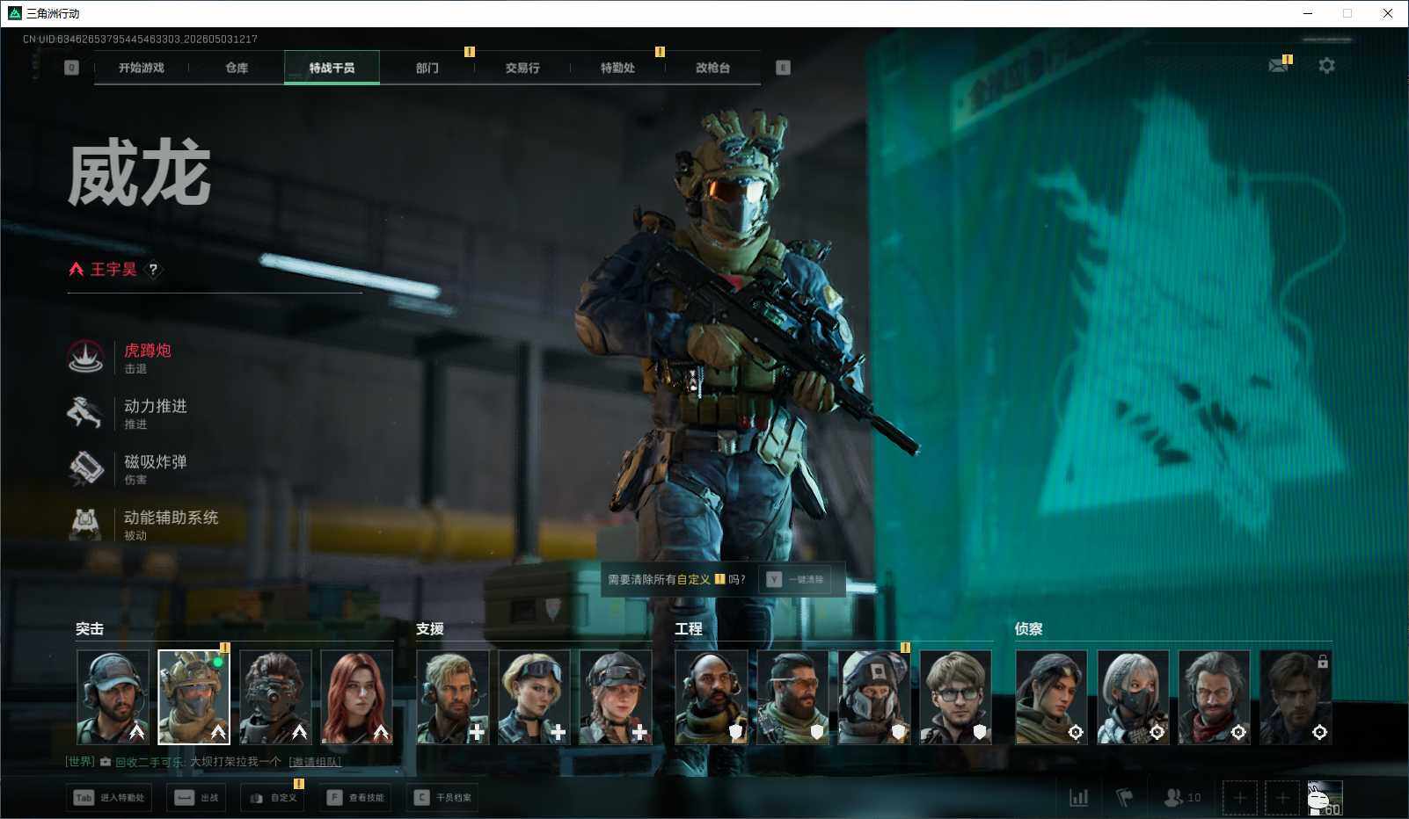Open the friends list icon showing 10
Viewport: 1409px width, 819px height.
click(1182, 798)
